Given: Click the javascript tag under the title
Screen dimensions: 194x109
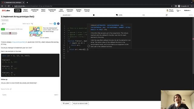Looking at the screenshot, I should tap(5, 20).
